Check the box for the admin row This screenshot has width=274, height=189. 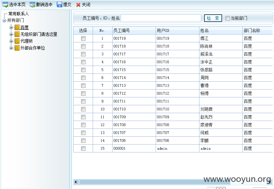pos(83,148)
